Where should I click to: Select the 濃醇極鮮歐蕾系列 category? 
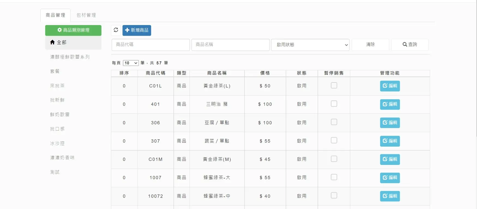pyautogui.click(x=70, y=57)
